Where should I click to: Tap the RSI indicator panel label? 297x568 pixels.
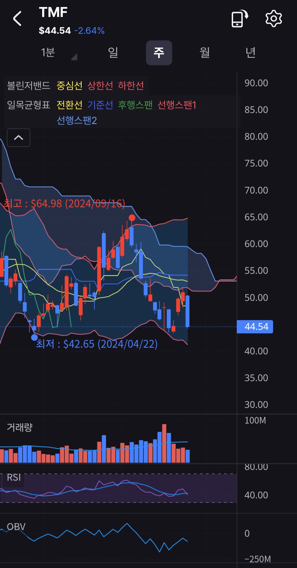pyautogui.click(x=14, y=477)
